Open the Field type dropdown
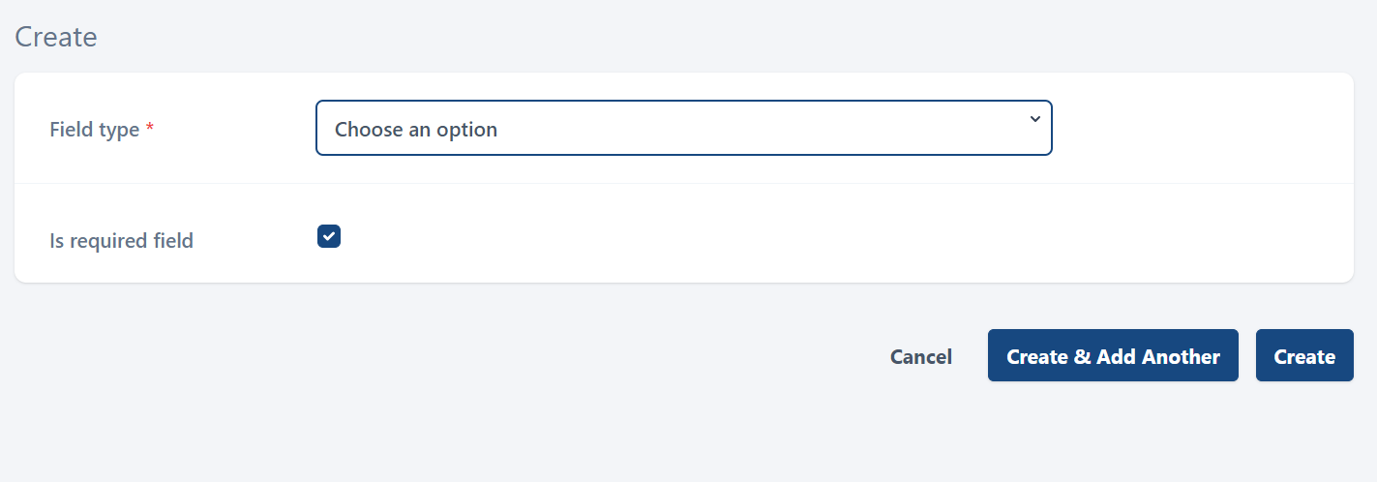This screenshot has width=1377, height=482. [683, 128]
